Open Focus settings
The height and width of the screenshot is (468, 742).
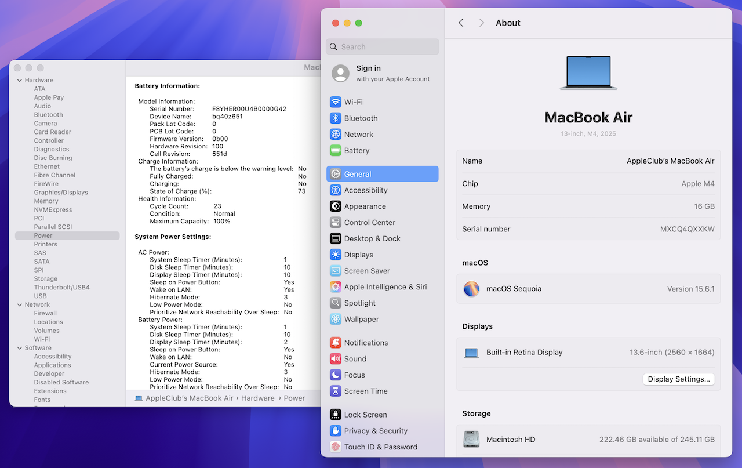coord(383,375)
